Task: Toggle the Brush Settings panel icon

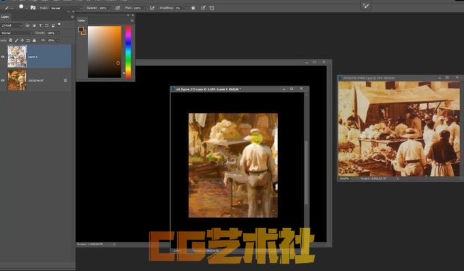Action: click(33, 7)
